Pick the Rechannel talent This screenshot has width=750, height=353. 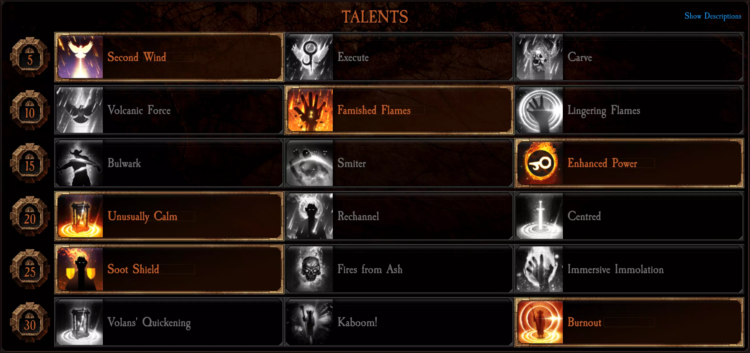point(399,216)
